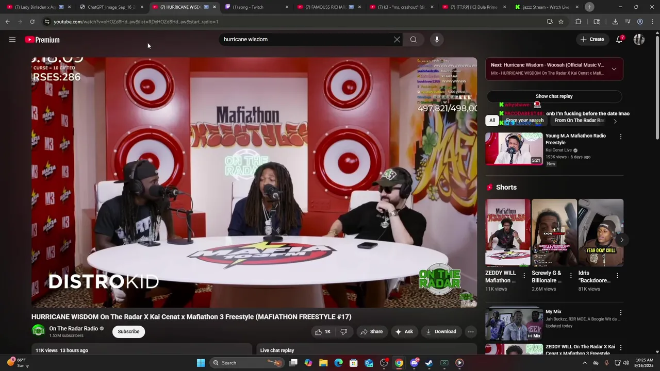Open Idris Backdoore short thumbnail

point(601,232)
